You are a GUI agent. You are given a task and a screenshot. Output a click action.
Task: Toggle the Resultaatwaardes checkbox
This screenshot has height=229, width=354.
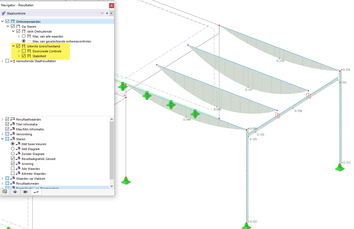(7, 119)
